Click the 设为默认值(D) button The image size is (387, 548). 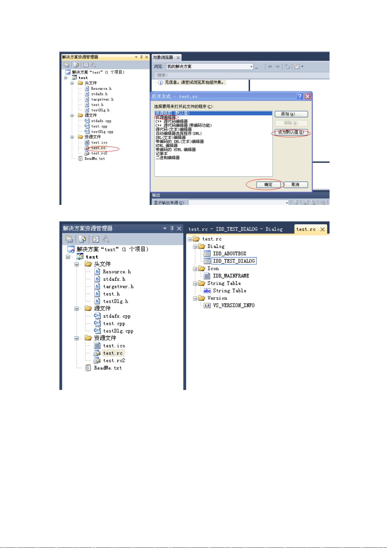291,132
